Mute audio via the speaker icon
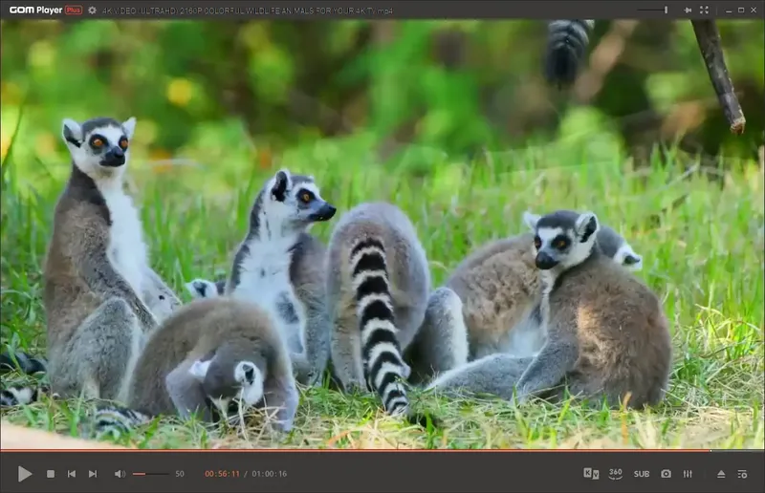This screenshot has height=493, width=765. click(120, 474)
